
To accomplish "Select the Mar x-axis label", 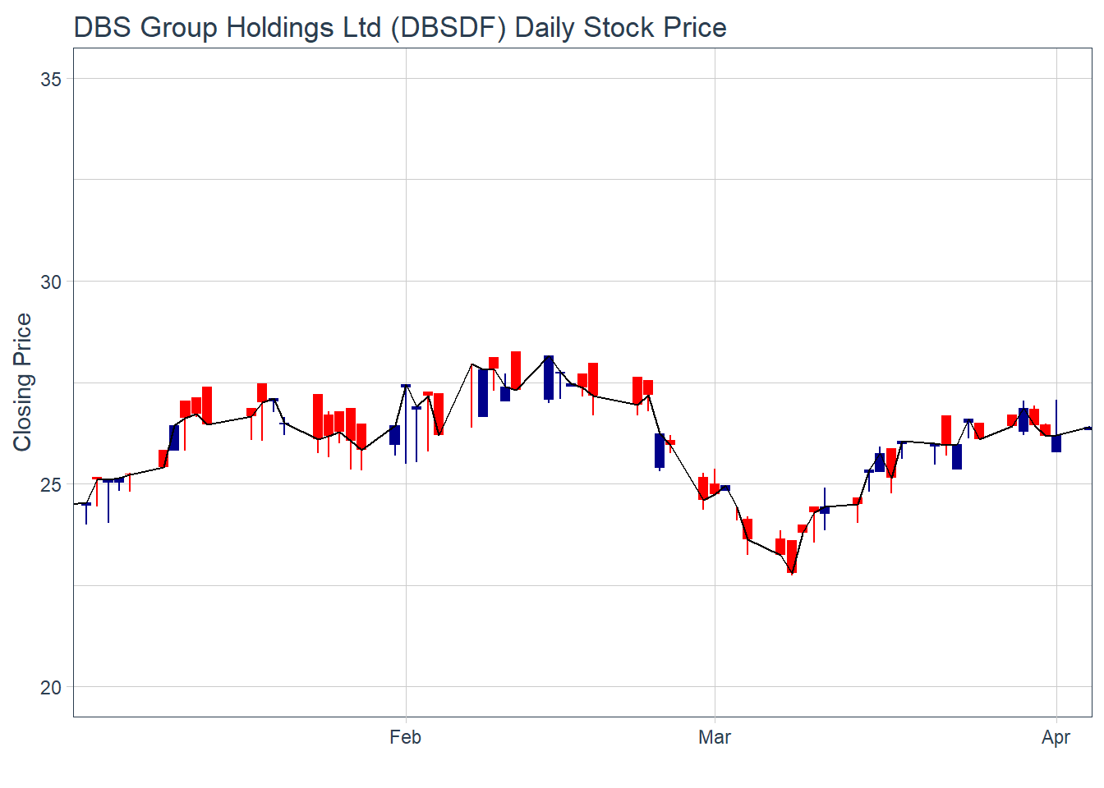I will [x=714, y=737].
